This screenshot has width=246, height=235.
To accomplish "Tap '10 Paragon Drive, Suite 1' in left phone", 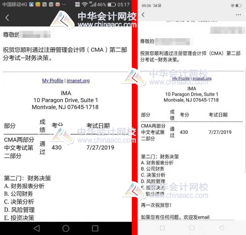I will coord(66,100).
